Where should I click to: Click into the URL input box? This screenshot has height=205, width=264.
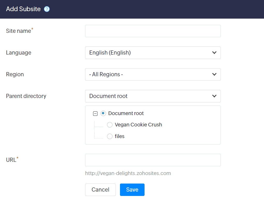[x=153, y=160]
